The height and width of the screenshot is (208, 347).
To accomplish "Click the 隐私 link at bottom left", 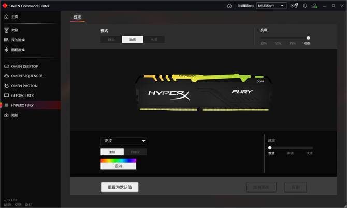I will point(27,205).
